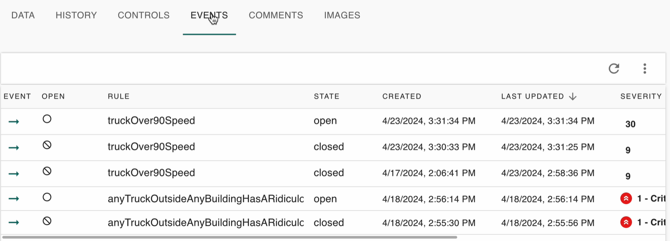
Task: Open arrow for event created 2:55:30 PM
Action: point(14,222)
